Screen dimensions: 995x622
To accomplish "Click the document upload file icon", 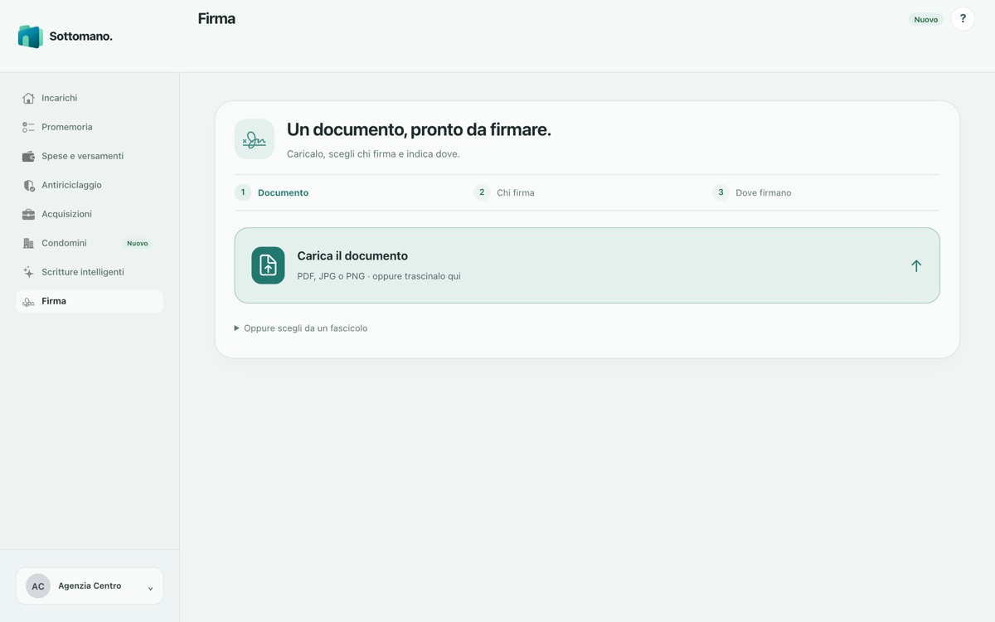I will point(268,265).
